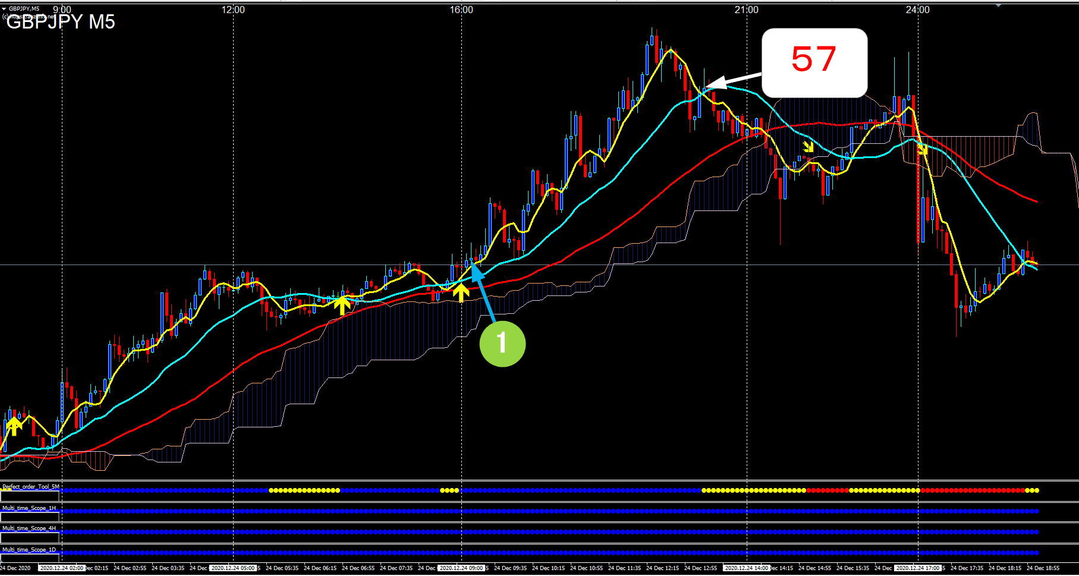Click the 24 Dec 02:55 axis label
Image resolution: width=1079 pixels, height=576 pixels.
[130, 568]
